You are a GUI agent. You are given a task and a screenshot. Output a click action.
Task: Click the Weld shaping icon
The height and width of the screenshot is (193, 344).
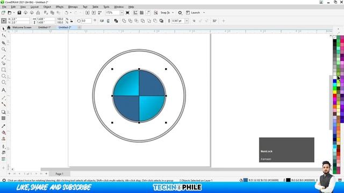(124, 21)
